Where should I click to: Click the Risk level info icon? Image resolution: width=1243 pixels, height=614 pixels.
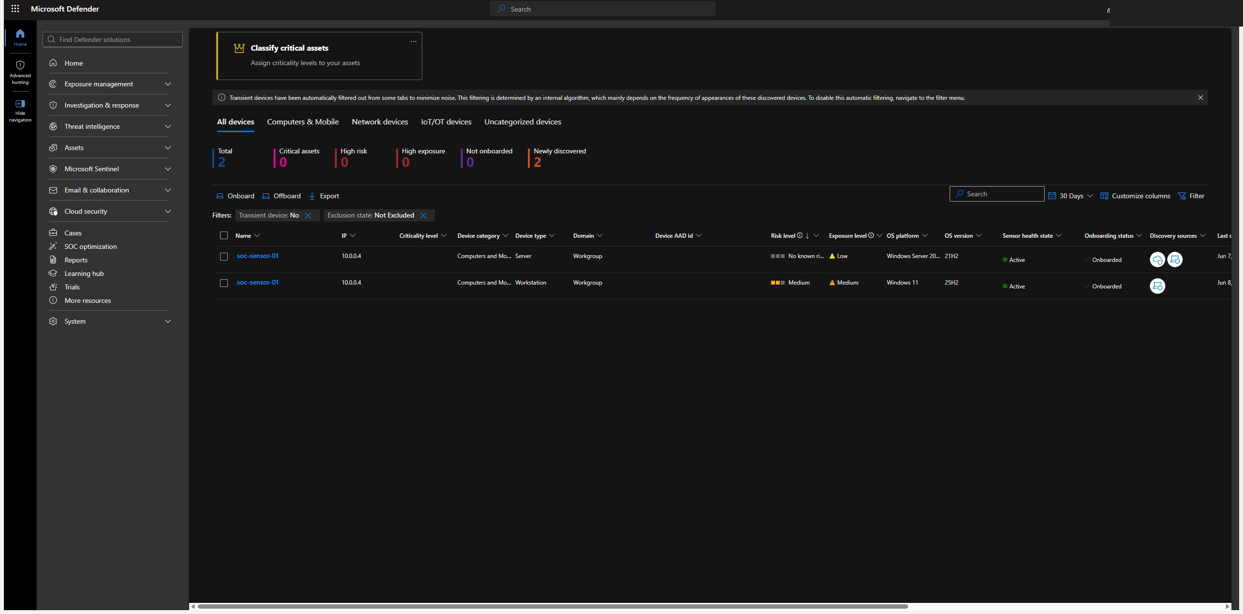tap(800, 235)
